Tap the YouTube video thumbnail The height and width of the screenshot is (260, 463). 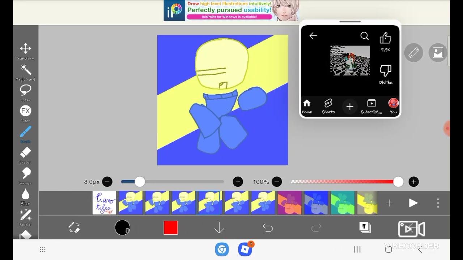350,60
